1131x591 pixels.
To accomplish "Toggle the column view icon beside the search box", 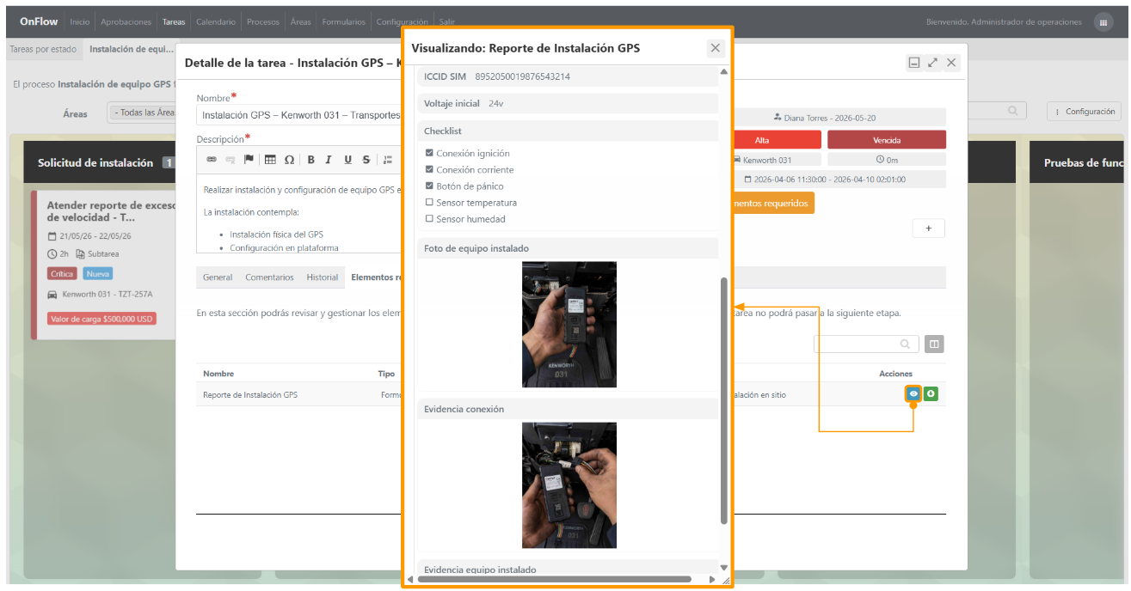I will click(934, 344).
